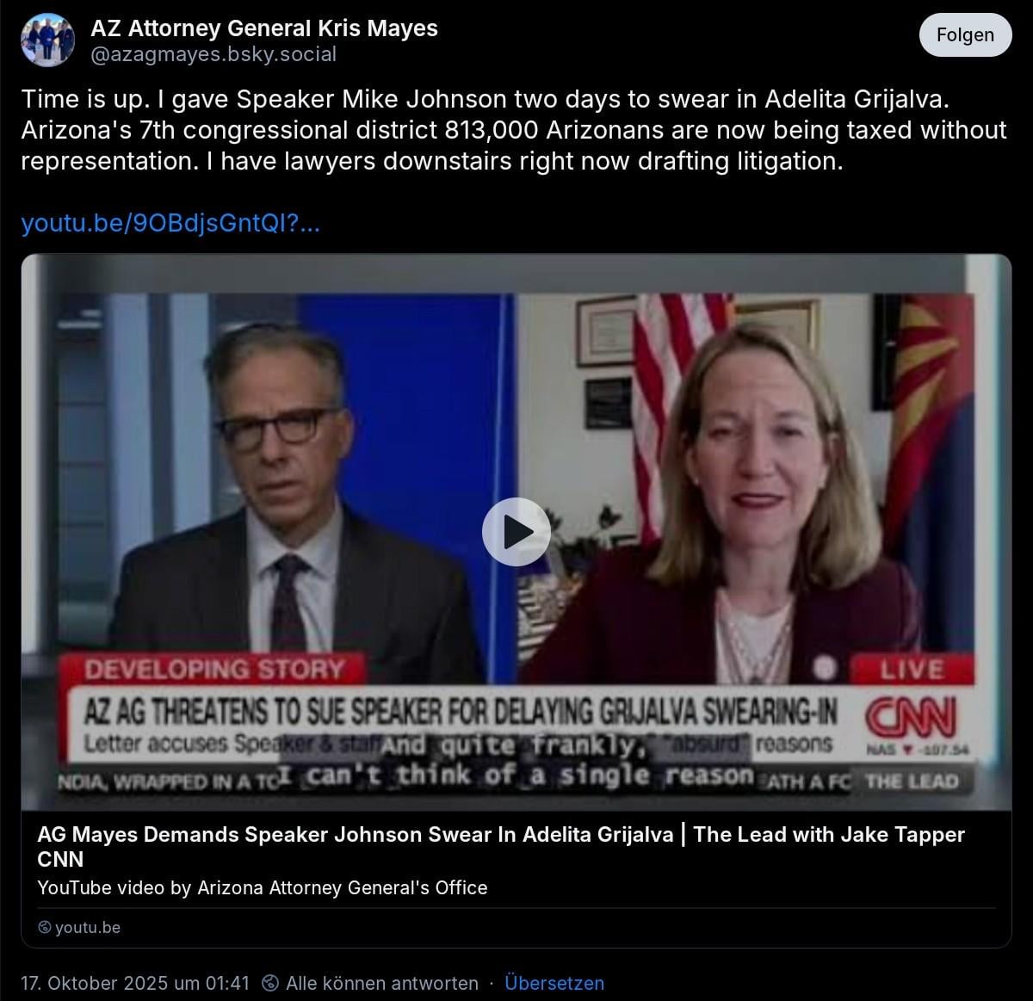Click the post timestamp 17. Oktober 2025
The height and width of the screenshot is (1001, 1033).
click(x=135, y=983)
